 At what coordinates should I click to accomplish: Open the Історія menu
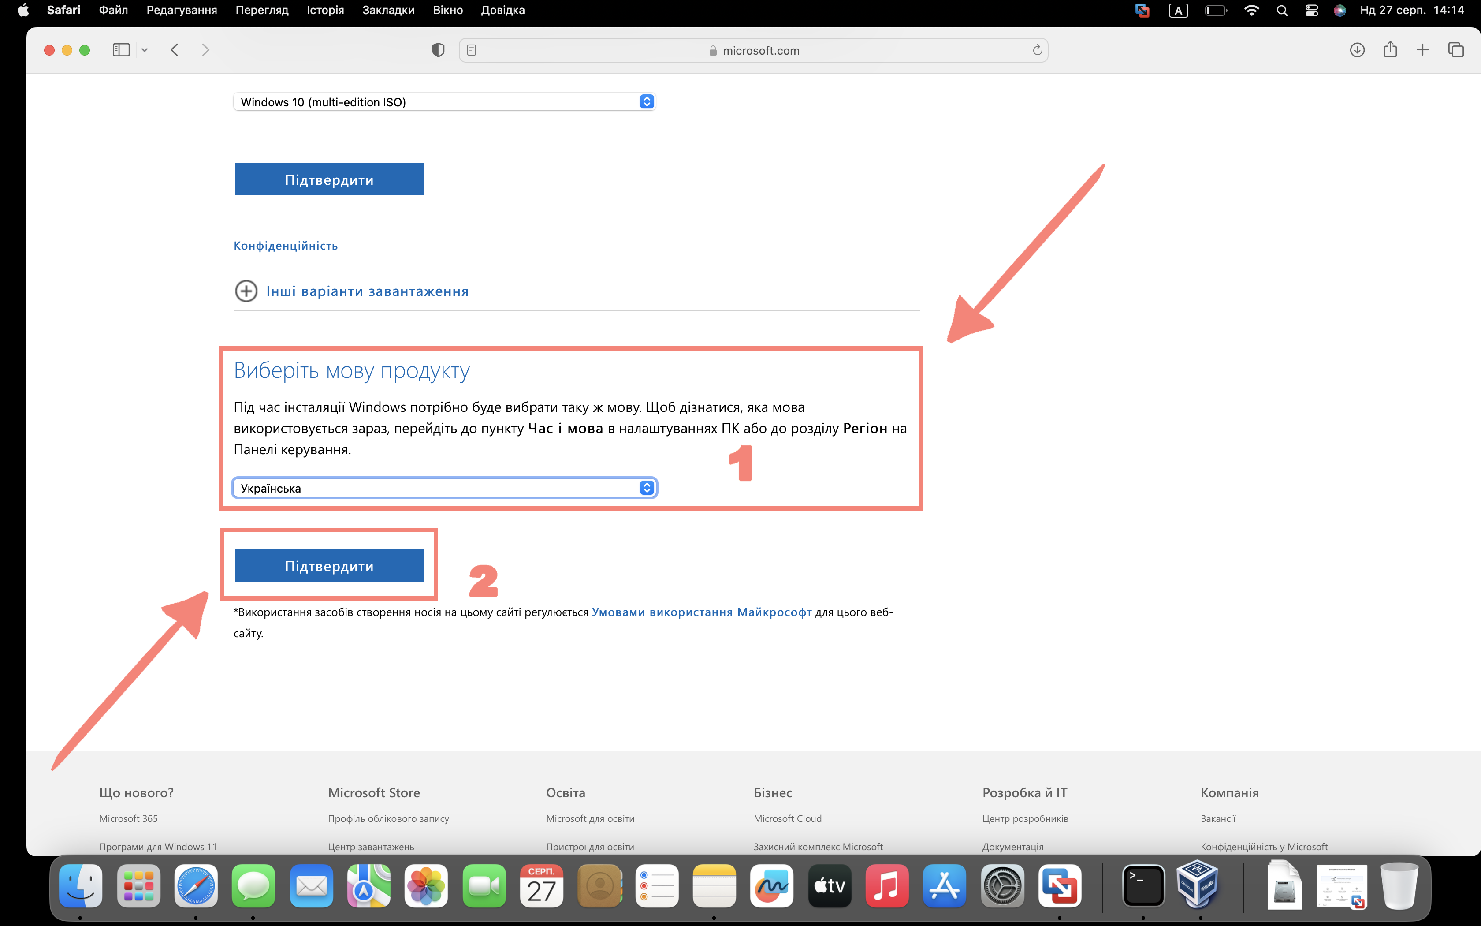[325, 11]
